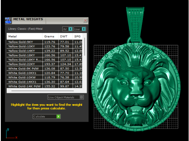
Task: Select the Yellow Gold:9KY row
Action: click(44, 42)
